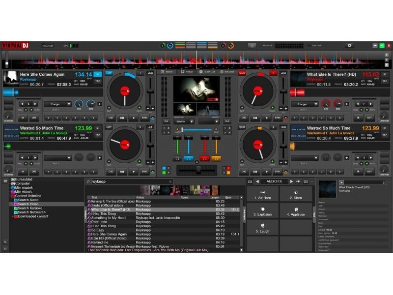This screenshot has height=295, width=393.
Task: Select Search Karaoke in browser tree
Action: click(30, 208)
